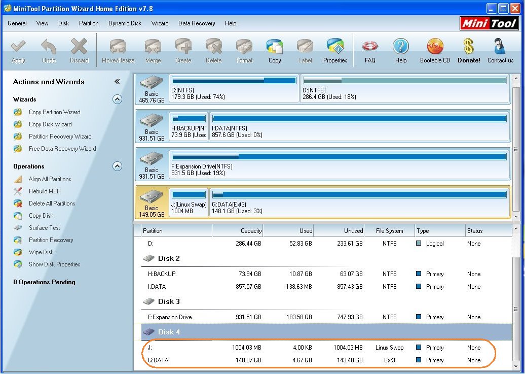
Task: Open the Dynamic Disk menu
Action: point(125,23)
